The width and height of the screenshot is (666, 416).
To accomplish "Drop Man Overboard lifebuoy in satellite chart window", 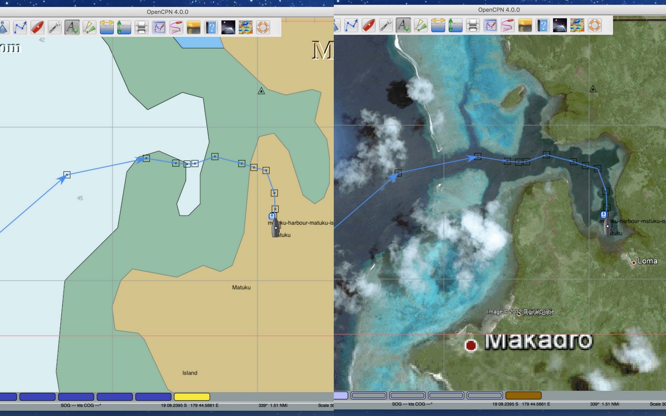I will tap(594, 25).
